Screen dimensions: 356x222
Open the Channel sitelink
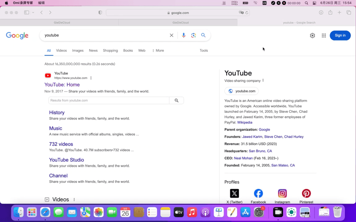(58, 175)
